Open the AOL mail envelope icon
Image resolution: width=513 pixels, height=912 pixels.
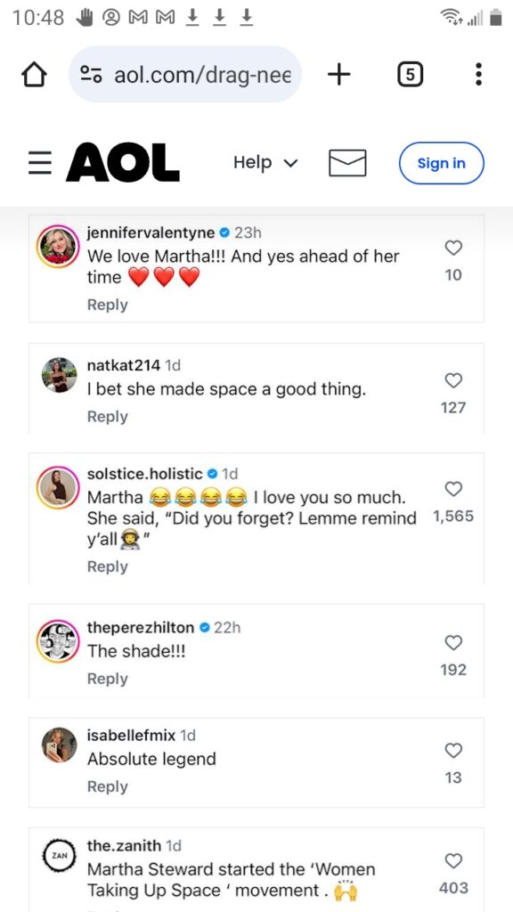[347, 163]
